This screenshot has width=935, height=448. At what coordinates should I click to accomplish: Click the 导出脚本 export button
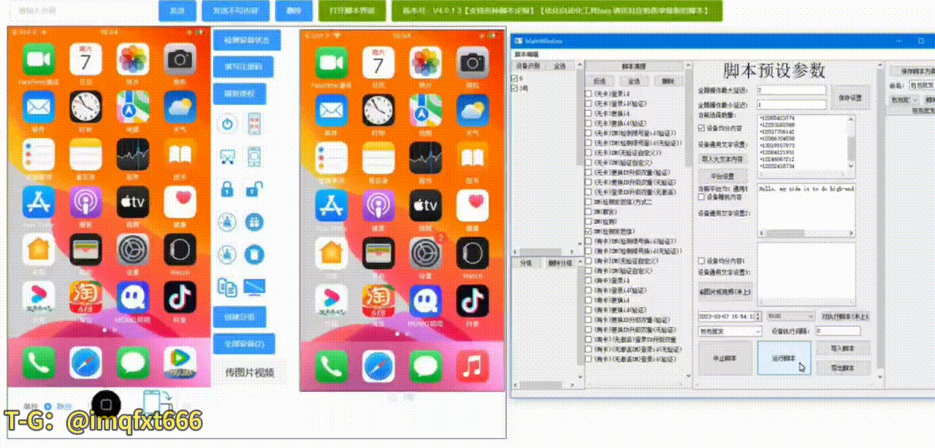tap(842, 368)
